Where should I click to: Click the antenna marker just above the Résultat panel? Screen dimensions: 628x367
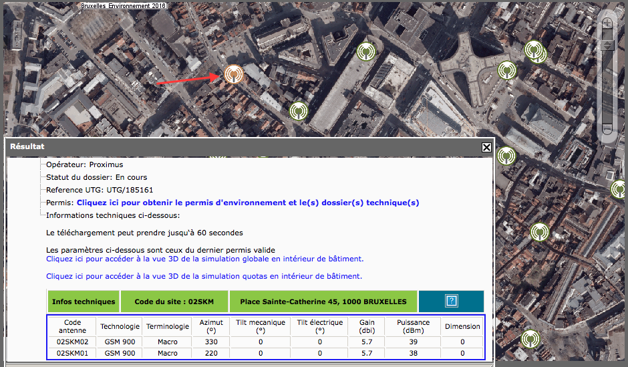point(299,110)
